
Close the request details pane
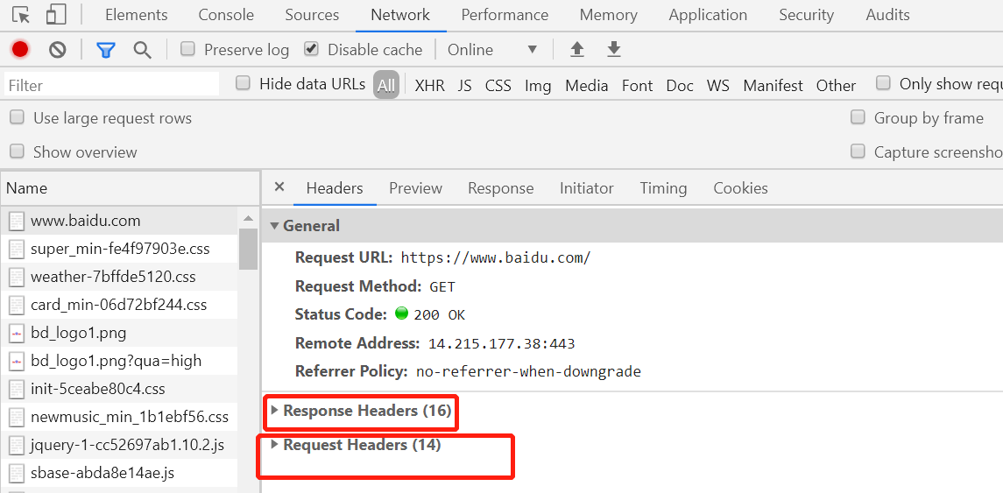(x=279, y=187)
